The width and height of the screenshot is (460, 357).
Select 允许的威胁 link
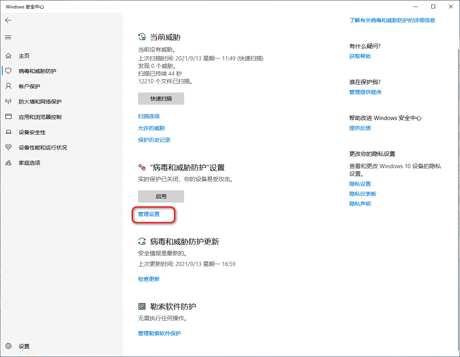point(152,128)
